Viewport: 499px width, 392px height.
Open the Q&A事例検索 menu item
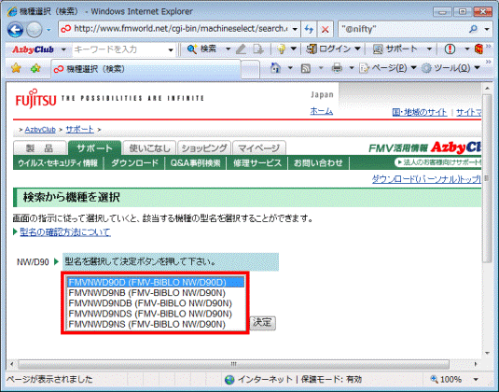pyautogui.click(x=195, y=163)
